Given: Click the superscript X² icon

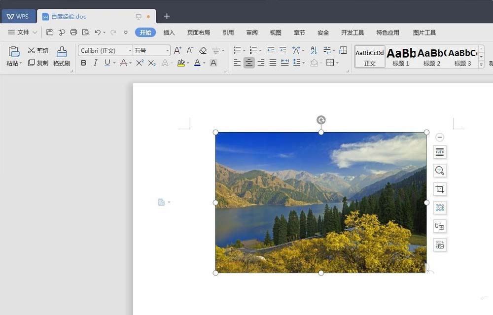Looking at the screenshot, I should pyautogui.click(x=140, y=63).
